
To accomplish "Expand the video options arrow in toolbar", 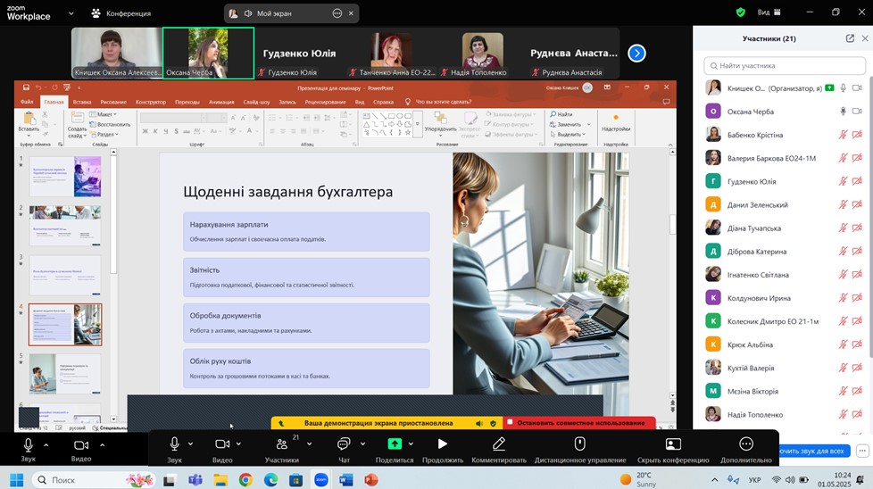I will (238, 444).
